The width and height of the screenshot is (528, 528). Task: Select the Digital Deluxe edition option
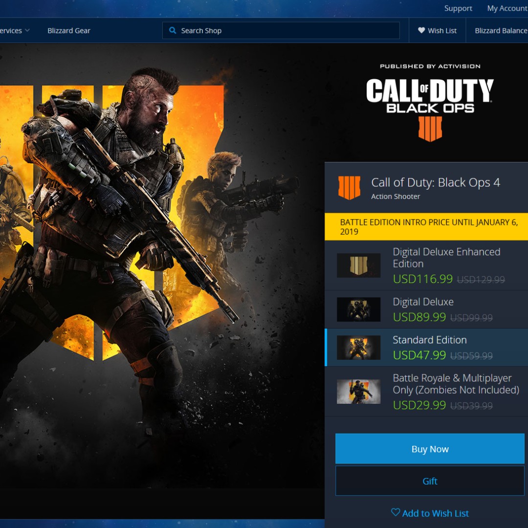[426, 309]
